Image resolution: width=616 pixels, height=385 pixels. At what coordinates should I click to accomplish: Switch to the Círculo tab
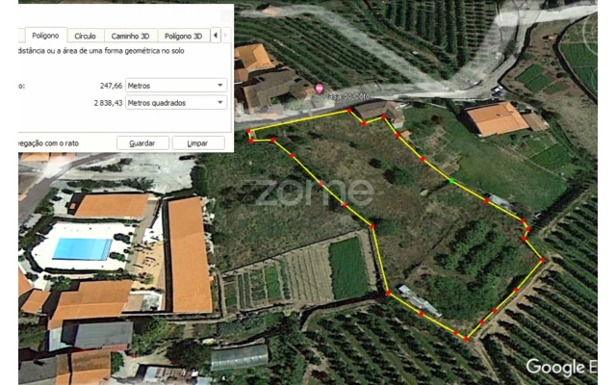pyautogui.click(x=86, y=36)
